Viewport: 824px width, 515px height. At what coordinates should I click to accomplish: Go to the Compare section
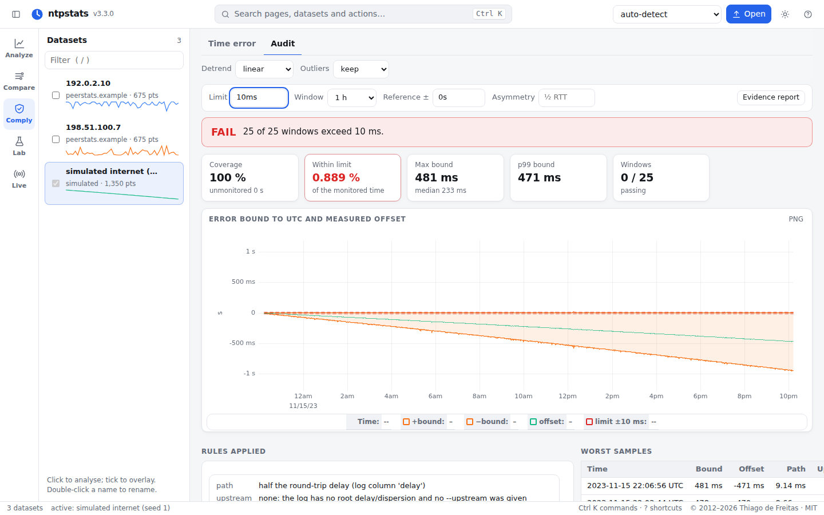point(19,81)
